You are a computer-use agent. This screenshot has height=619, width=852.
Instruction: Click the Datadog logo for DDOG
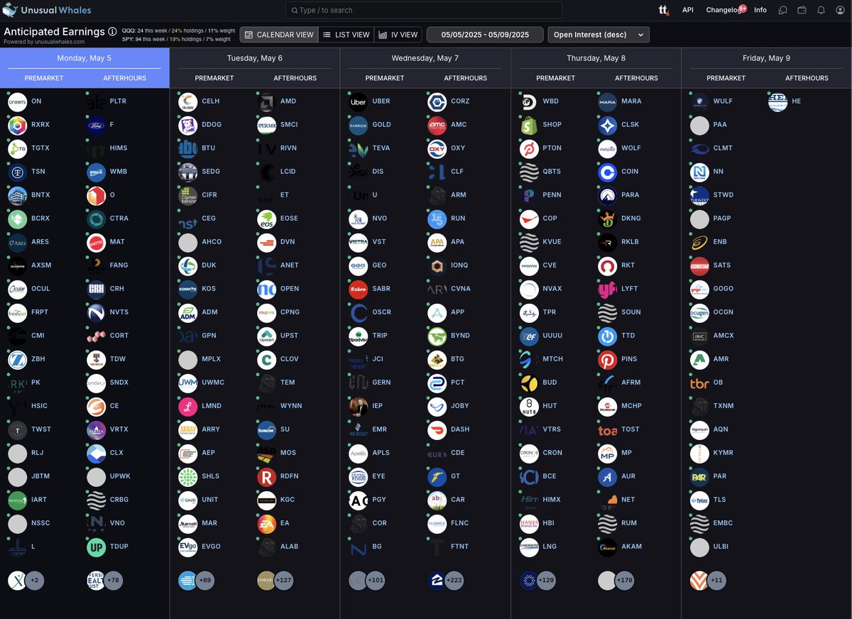(188, 126)
